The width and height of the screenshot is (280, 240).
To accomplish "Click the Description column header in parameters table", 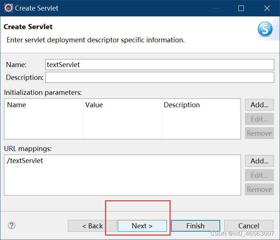I will (x=182, y=105).
